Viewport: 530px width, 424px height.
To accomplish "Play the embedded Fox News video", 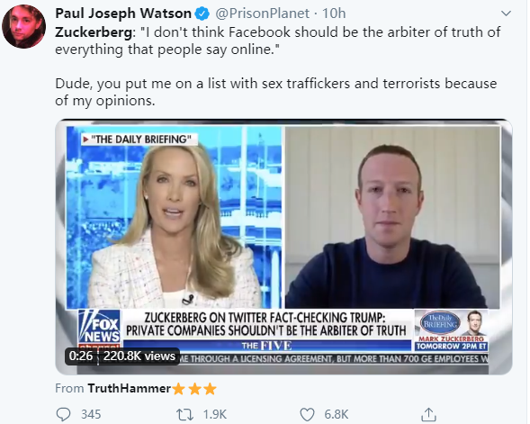I will 283,247.
